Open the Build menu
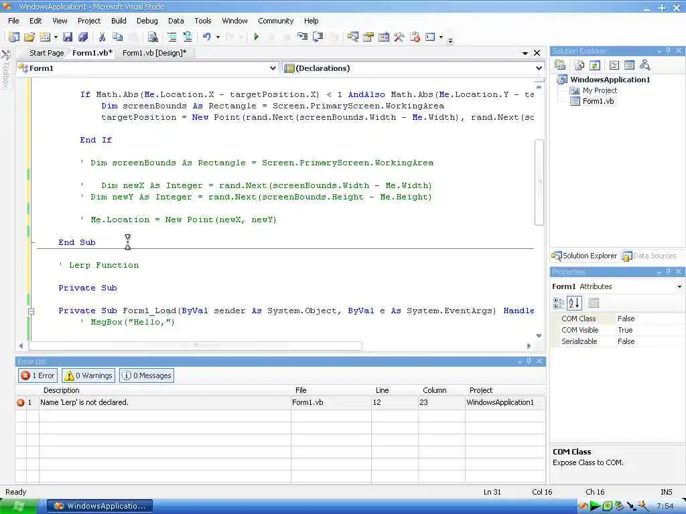The height and width of the screenshot is (514, 686). pyautogui.click(x=119, y=21)
